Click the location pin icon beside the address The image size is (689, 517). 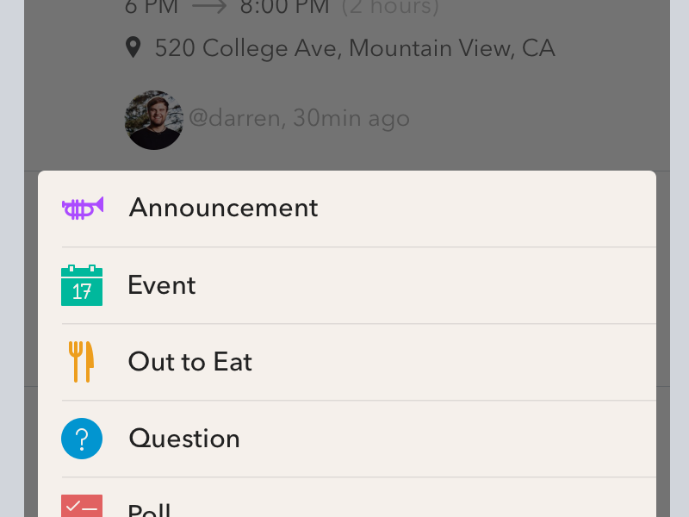(133, 47)
